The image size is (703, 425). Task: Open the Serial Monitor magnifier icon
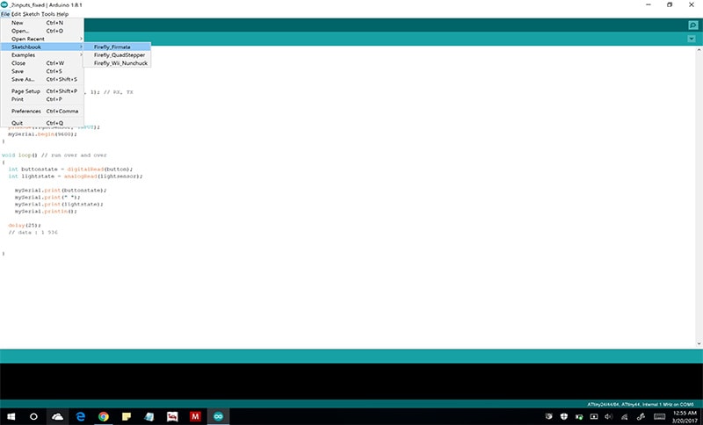click(692, 25)
